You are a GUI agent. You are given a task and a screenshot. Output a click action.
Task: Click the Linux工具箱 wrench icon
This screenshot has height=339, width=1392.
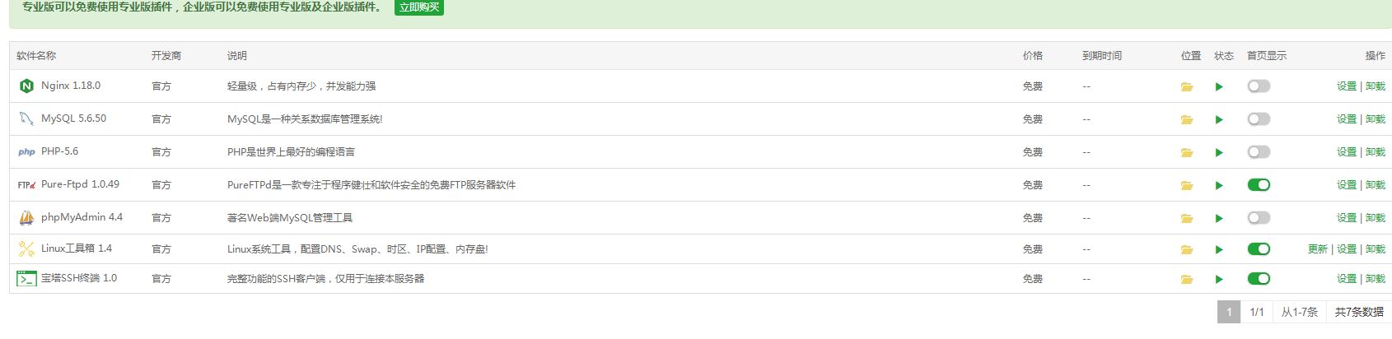(26, 248)
